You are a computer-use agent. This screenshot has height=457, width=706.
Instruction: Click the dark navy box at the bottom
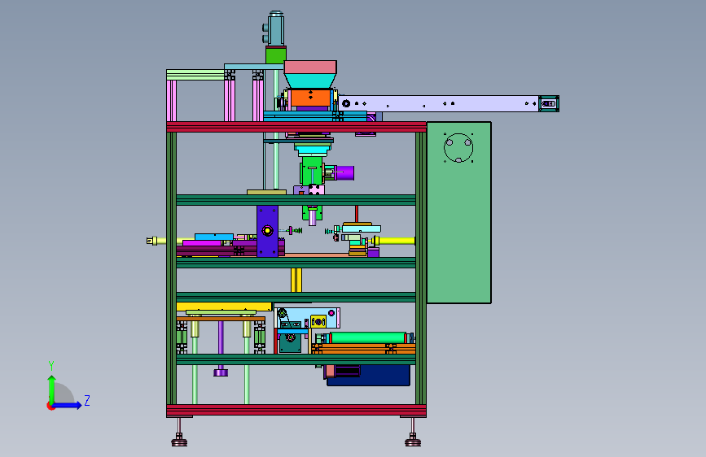tap(368, 375)
